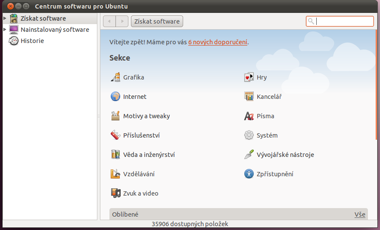
Task: Expand the Získat software tree node
Action: pos(5,18)
